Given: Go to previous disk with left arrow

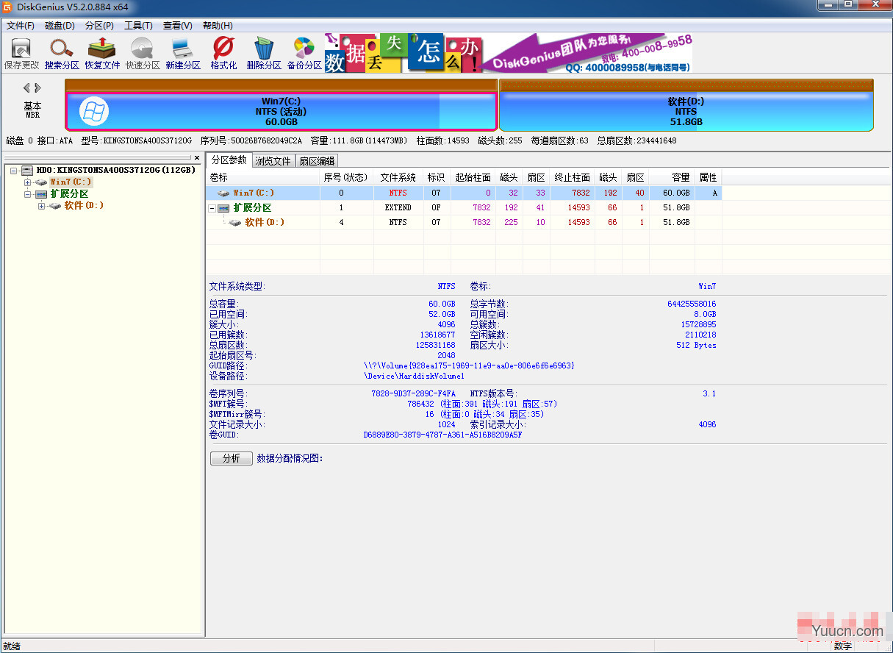Looking at the screenshot, I should (x=26, y=88).
